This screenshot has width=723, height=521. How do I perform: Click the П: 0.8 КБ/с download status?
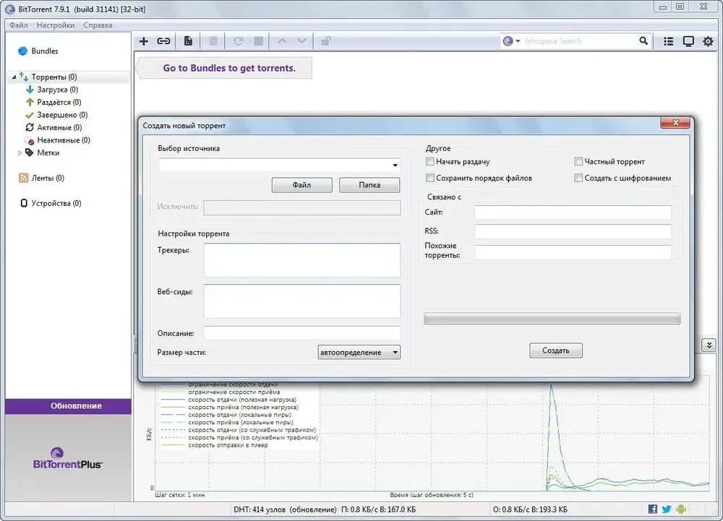tap(379, 509)
